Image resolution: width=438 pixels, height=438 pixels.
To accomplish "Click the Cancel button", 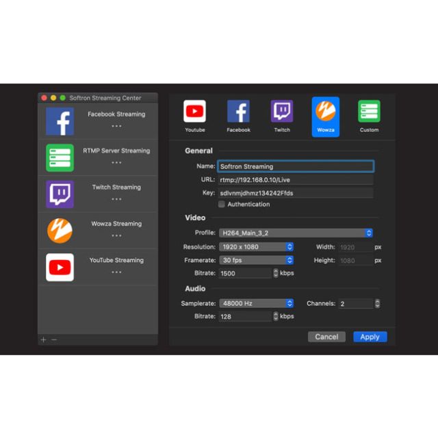I will click(x=326, y=337).
